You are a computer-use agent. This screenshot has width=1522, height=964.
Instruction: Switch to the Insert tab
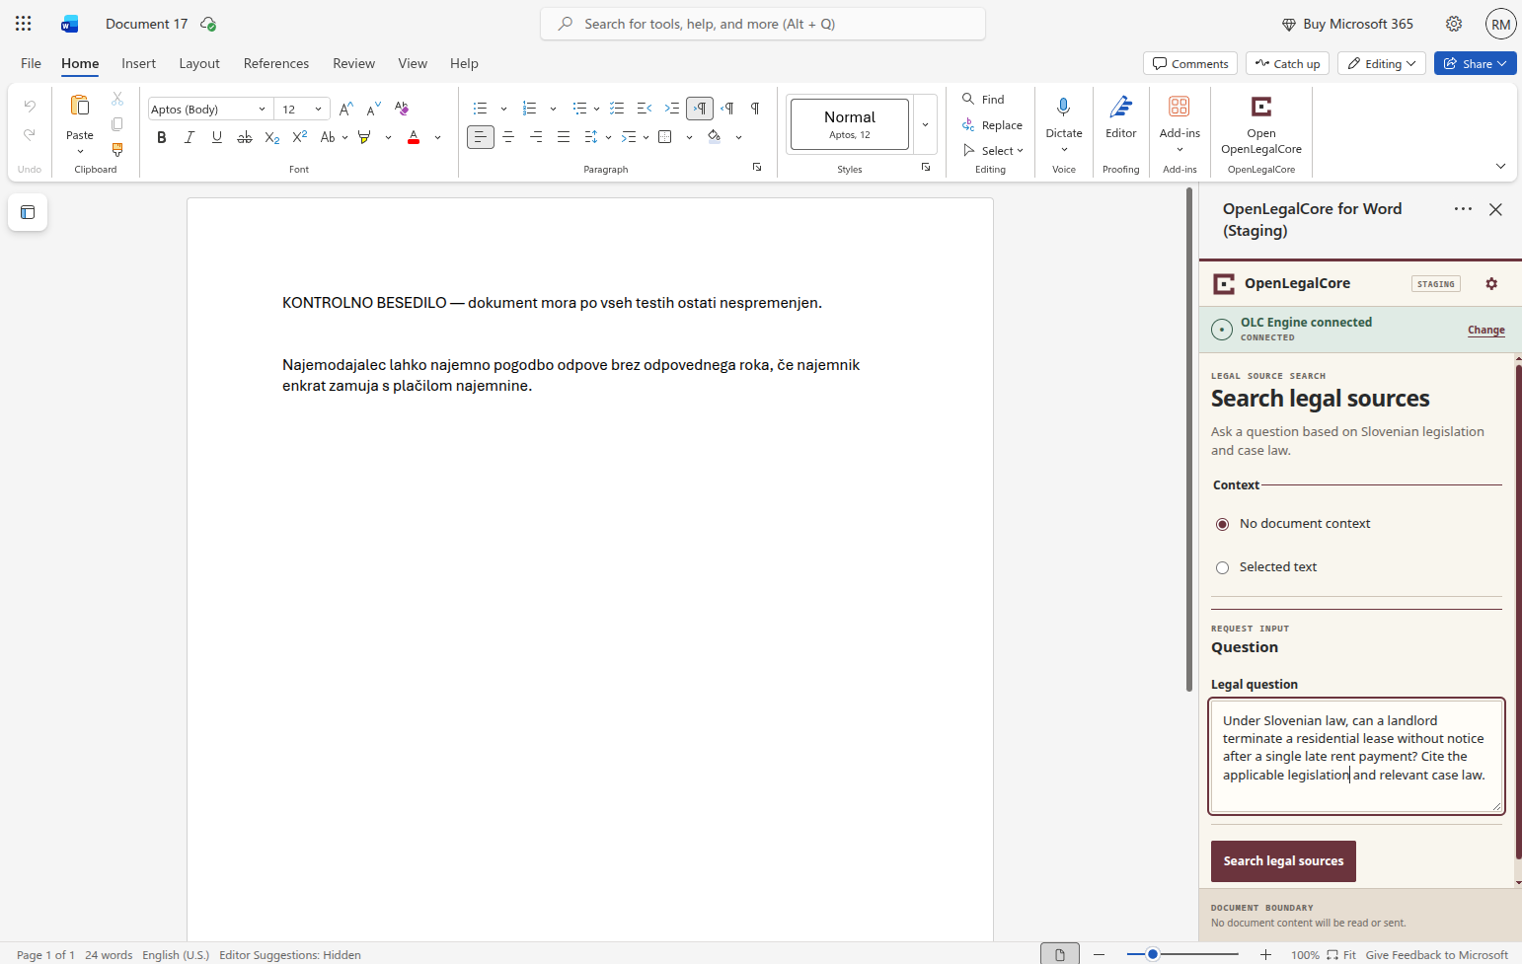click(x=138, y=63)
